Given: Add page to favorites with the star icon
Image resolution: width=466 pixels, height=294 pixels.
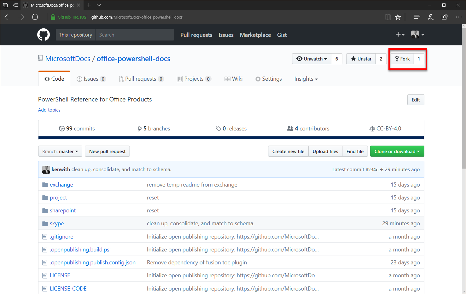Looking at the screenshot, I should click(398, 17).
